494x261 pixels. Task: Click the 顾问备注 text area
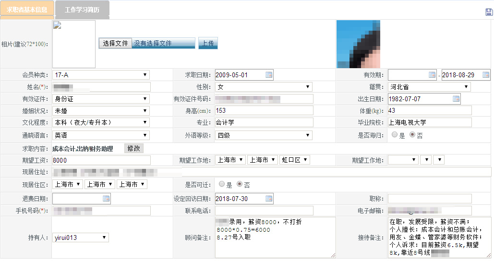pyautogui.click(x=276, y=237)
